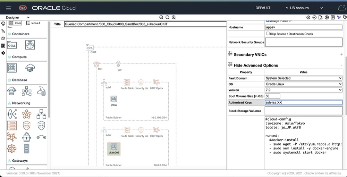Open the properties sheet icon
Viewport: 347px width, 177px height.
pyautogui.click(x=333, y=17)
